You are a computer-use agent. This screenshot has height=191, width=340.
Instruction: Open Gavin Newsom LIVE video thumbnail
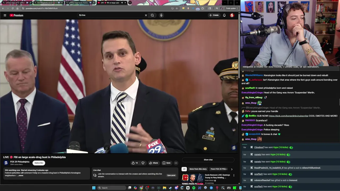point(193,179)
